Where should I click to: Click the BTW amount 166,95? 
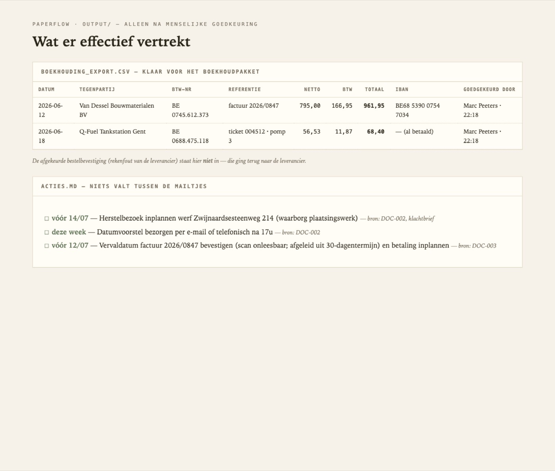click(x=342, y=106)
